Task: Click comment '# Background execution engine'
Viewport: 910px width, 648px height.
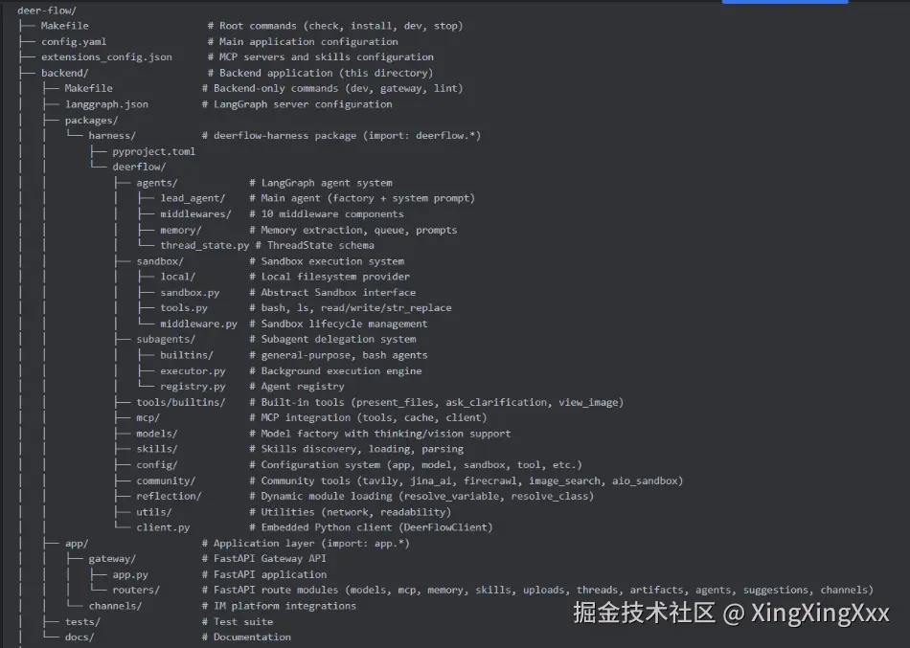Action: pos(335,370)
